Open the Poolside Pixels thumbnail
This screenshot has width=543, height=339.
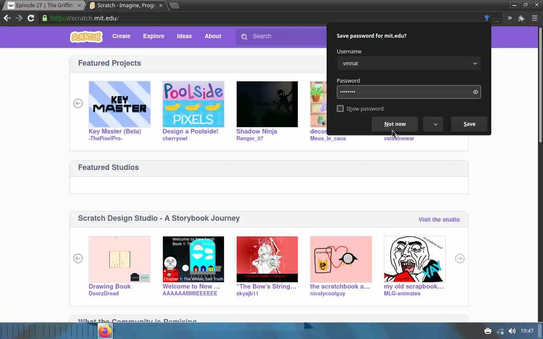[x=193, y=104]
